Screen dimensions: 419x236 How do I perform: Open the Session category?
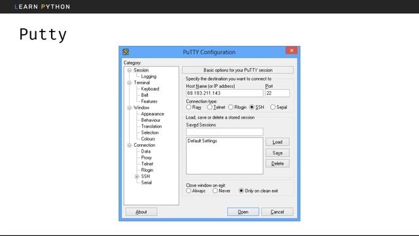(141, 70)
